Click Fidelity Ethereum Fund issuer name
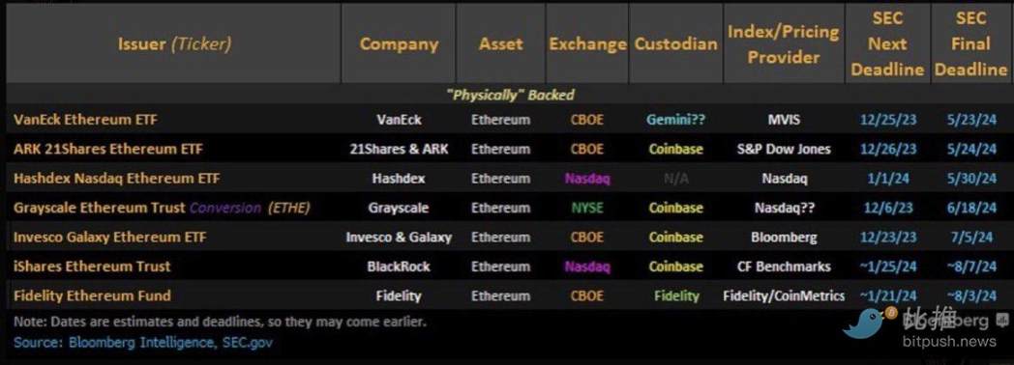Screen dimensions: 1014x365 [x=92, y=296]
